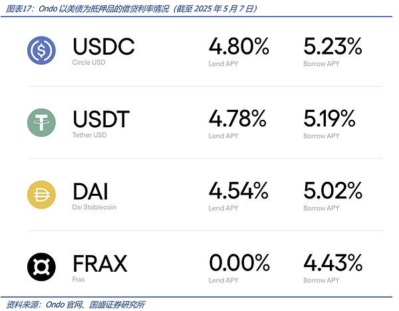Viewport: 399px width, 311px height.
Task: Click USDC borrow APY 5.23%
Action: point(332,47)
